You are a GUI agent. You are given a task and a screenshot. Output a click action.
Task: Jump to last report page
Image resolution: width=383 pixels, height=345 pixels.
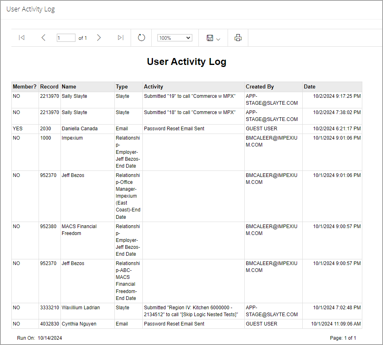(120, 38)
